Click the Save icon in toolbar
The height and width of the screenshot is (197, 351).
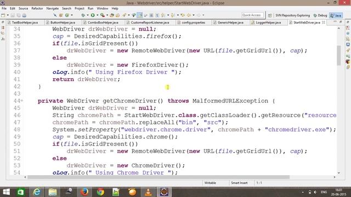click(13, 15)
